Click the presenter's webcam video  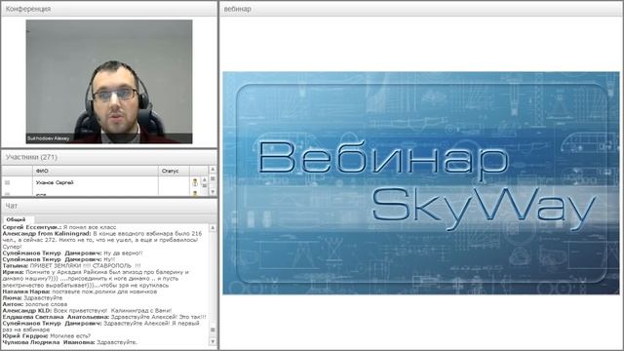click(x=109, y=82)
